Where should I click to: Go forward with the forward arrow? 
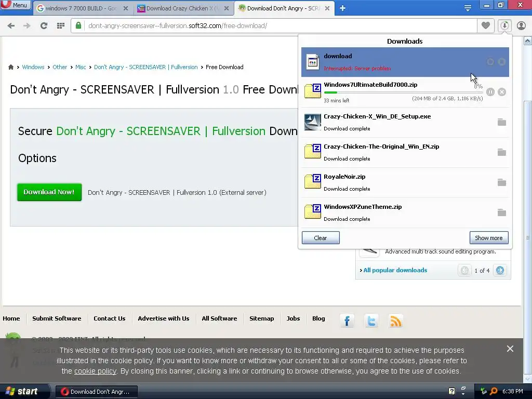click(x=27, y=25)
